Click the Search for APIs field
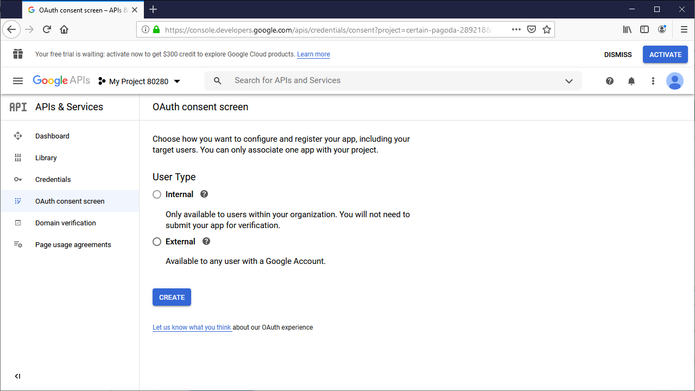 click(x=326, y=80)
